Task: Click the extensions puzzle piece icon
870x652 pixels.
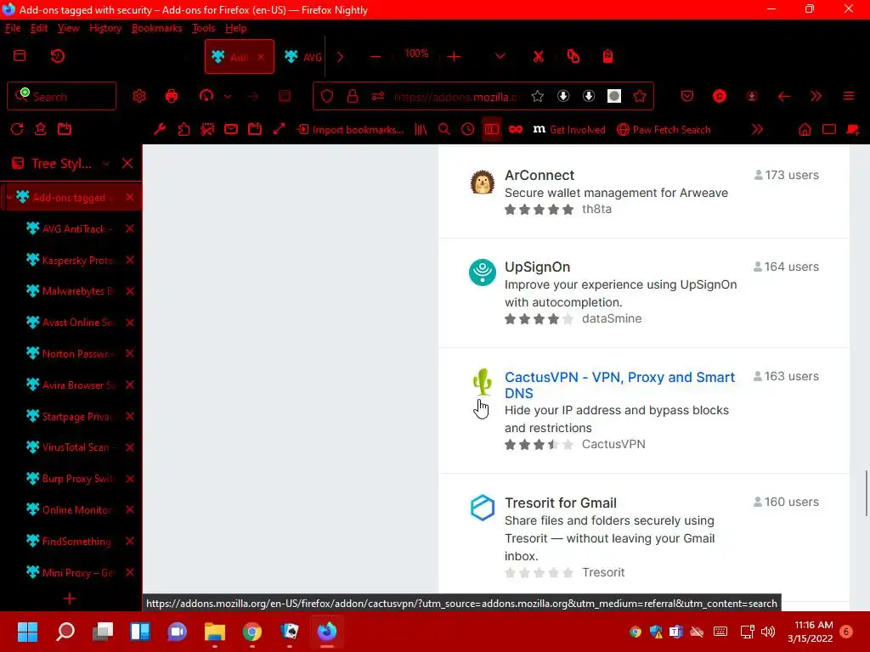Action: [x=184, y=129]
